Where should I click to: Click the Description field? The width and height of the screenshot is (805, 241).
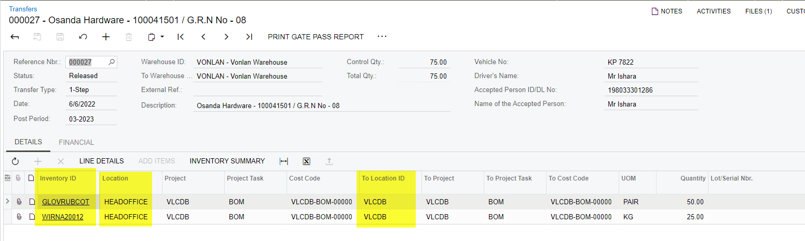322,106
